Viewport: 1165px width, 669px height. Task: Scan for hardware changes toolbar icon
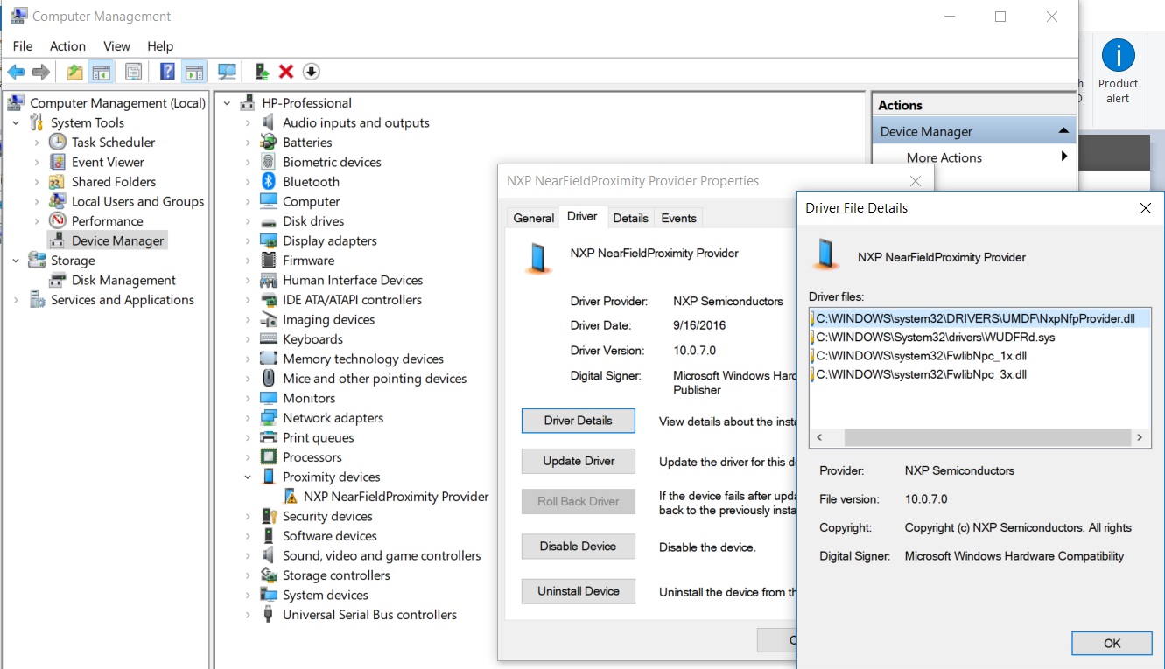pyautogui.click(x=227, y=72)
